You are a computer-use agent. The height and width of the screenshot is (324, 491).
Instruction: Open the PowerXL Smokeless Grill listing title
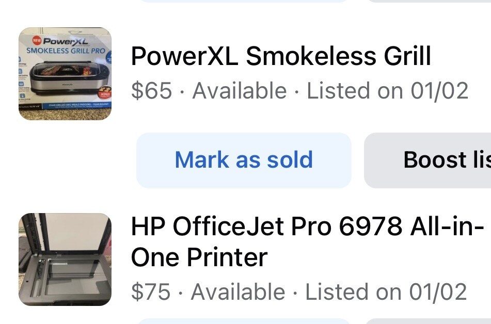(281, 56)
